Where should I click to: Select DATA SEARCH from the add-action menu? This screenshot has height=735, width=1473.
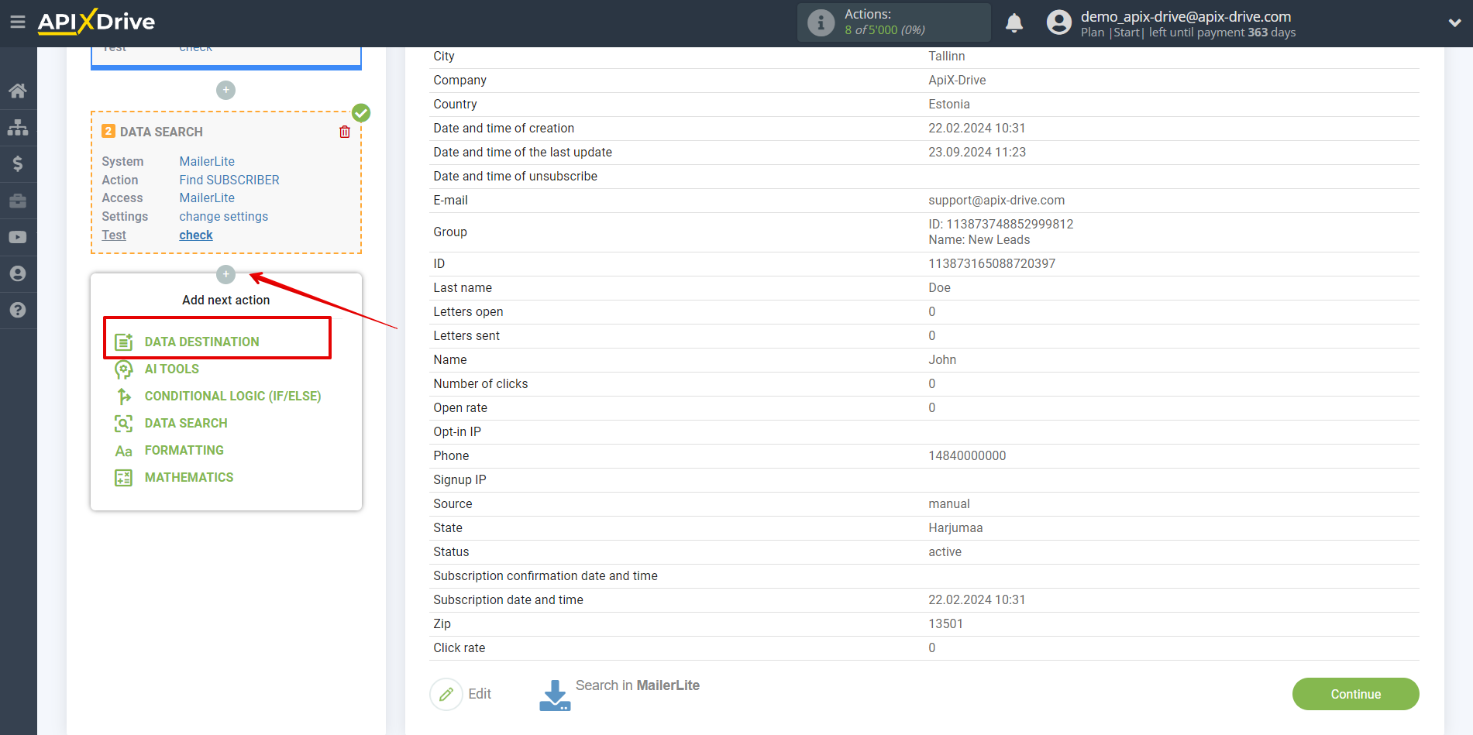pyautogui.click(x=186, y=423)
